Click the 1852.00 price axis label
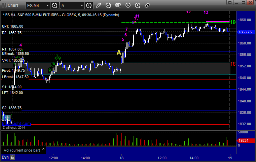256x162 pixels. tap(245, 66)
